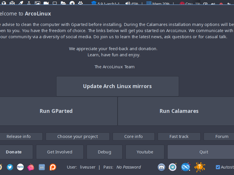Screen dimensions: 234x175
Task: Click 'The ArcoLinux Team' text
Action: (114, 67)
